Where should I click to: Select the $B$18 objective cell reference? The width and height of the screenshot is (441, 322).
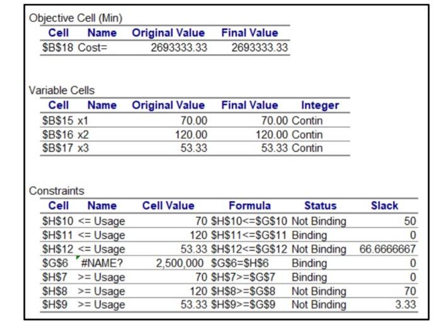coord(58,47)
